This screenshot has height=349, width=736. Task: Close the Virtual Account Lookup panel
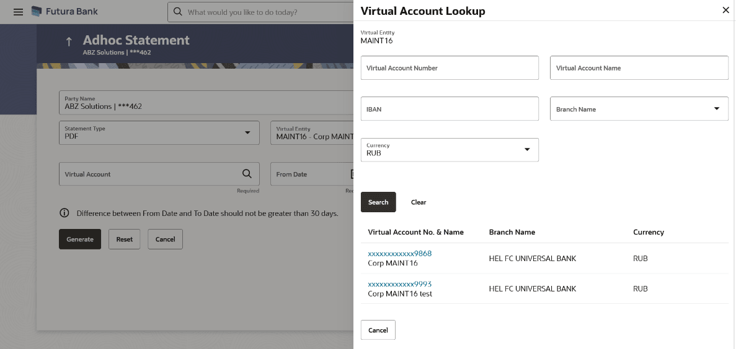(726, 10)
